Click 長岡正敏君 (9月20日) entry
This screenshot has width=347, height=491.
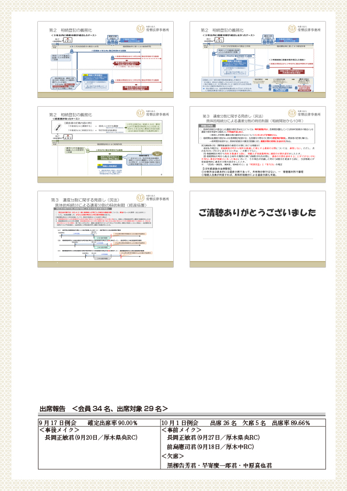click(x=91, y=437)
